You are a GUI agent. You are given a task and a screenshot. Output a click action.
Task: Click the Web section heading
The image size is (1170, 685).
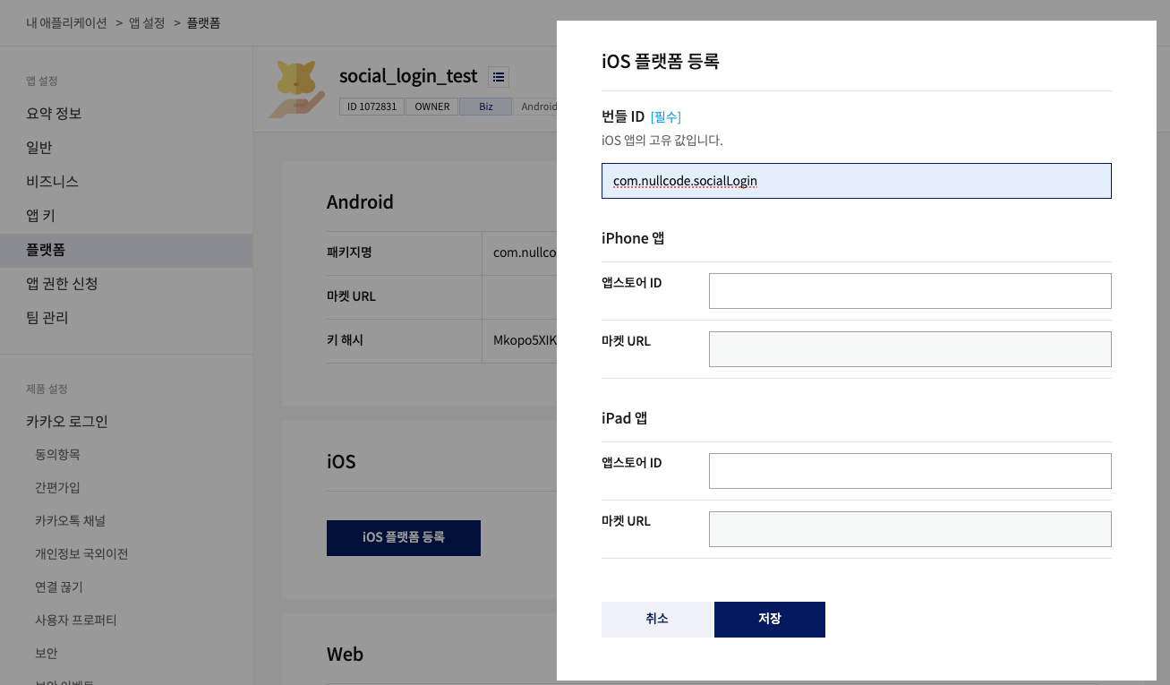coord(345,655)
